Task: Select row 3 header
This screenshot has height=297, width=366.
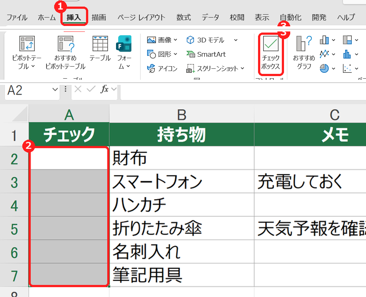Action: 14,182
